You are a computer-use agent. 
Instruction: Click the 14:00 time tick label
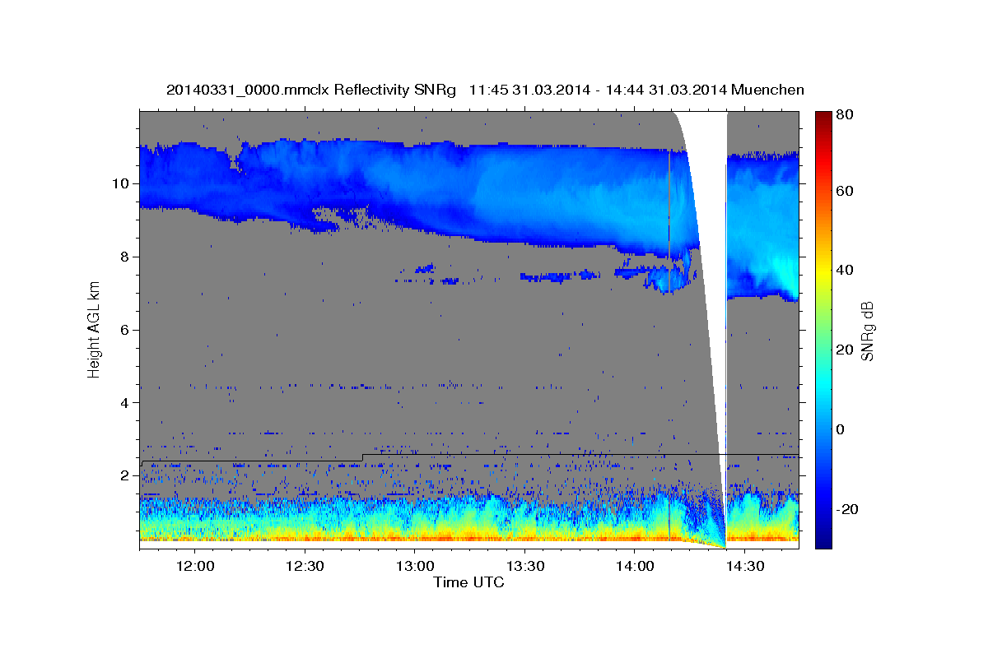(635, 566)
